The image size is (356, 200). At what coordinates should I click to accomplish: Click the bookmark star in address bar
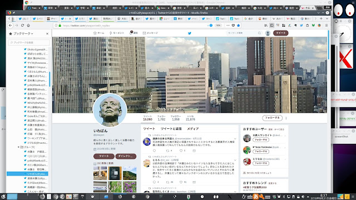(239, 26)
